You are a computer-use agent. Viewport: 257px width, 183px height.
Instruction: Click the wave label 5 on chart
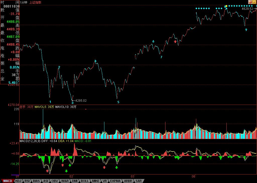pos(118,102)
